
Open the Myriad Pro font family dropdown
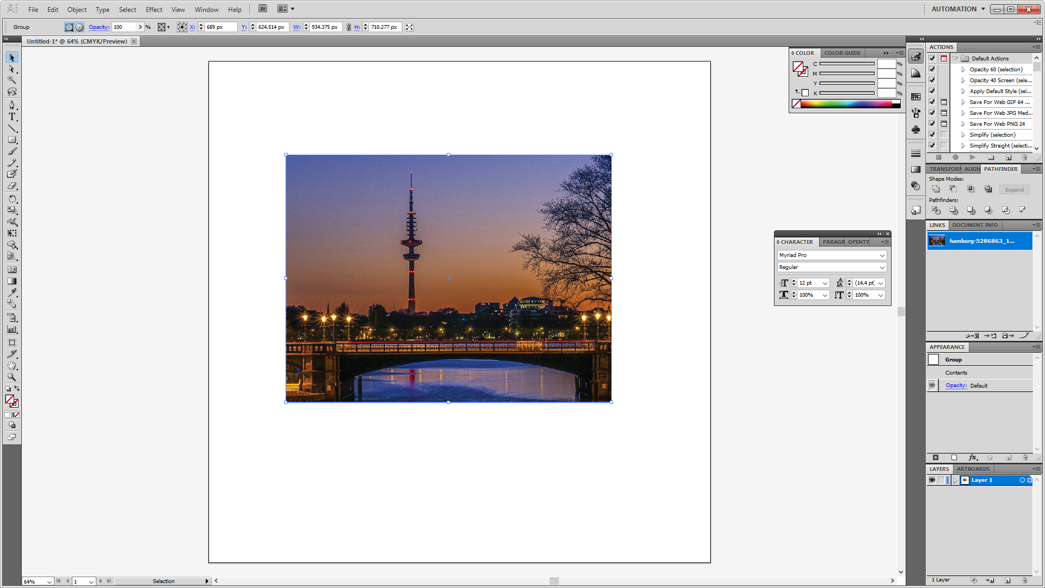pyautogui.click(x=882, y=255)
